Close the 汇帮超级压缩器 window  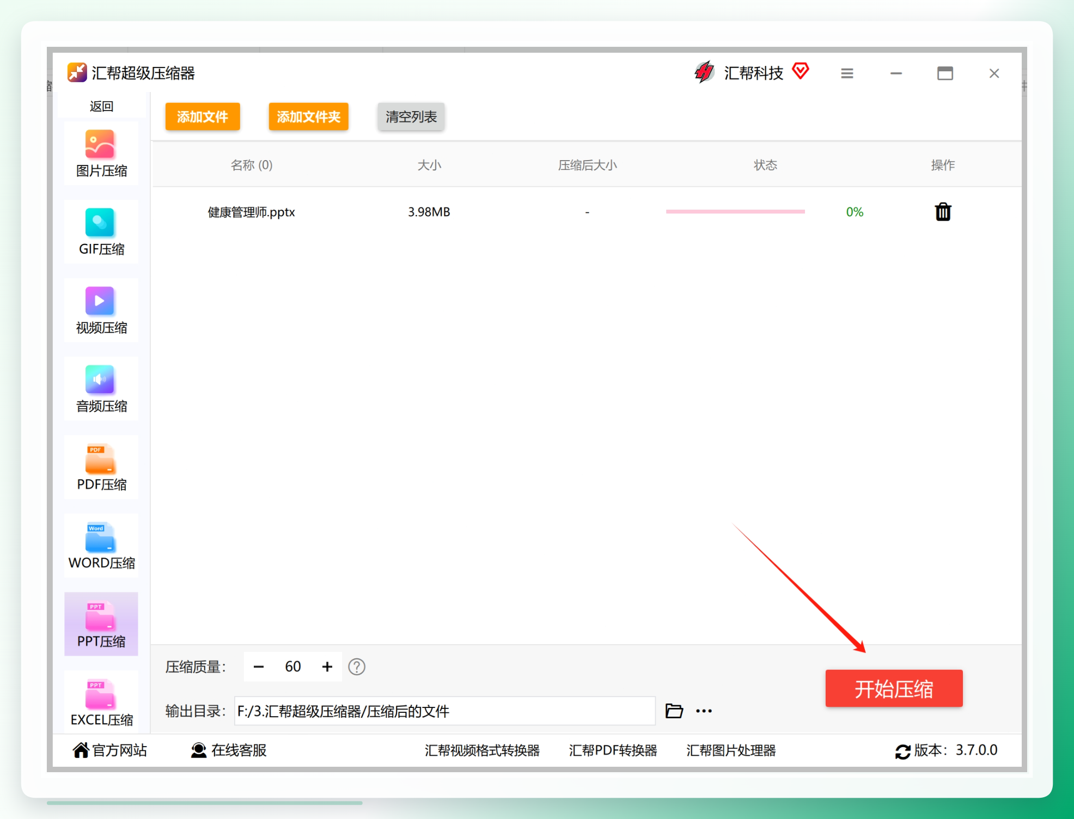(994, 74)
